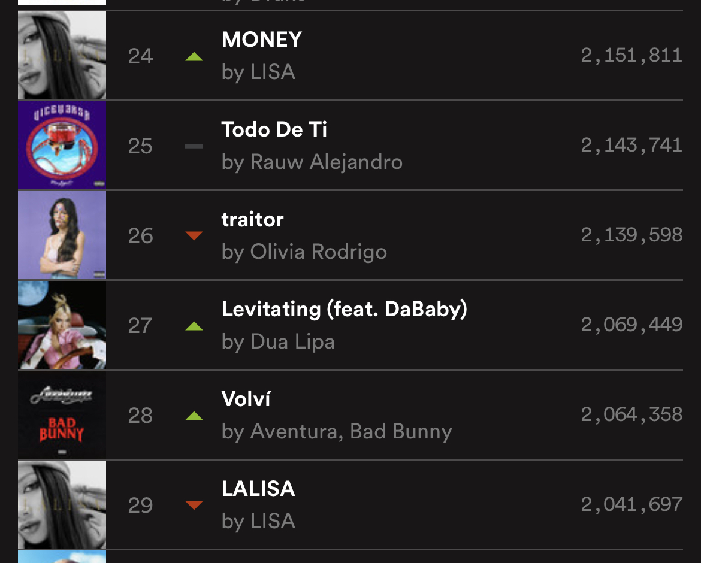Click the stream count 2,151,811
Viewport: 701px width, 563px height.
pyautogui.click(x=631, y=56)
